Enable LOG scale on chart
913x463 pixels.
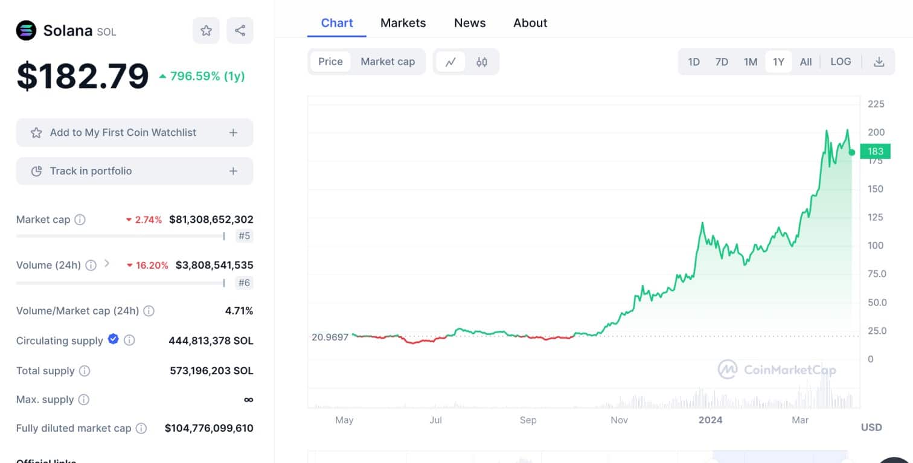pyautogui.click(x=841, y=62)
